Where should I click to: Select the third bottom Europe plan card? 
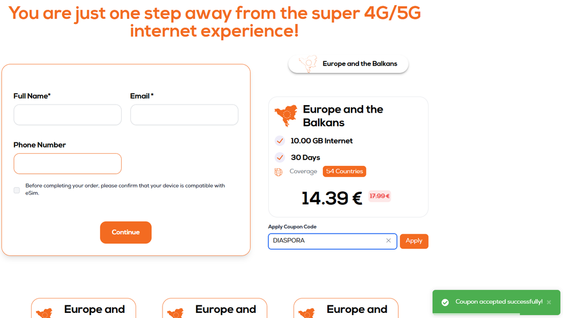(345, 309)
